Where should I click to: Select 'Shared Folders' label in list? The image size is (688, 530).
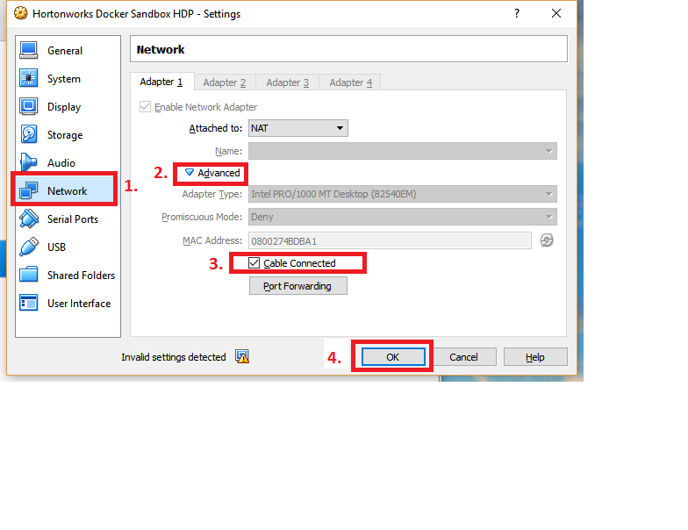click(81, 276)
